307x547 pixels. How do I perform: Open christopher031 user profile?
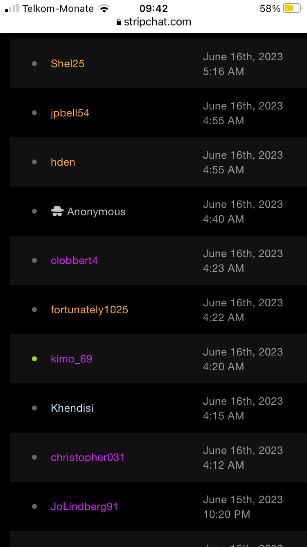[x=88, y=457]
